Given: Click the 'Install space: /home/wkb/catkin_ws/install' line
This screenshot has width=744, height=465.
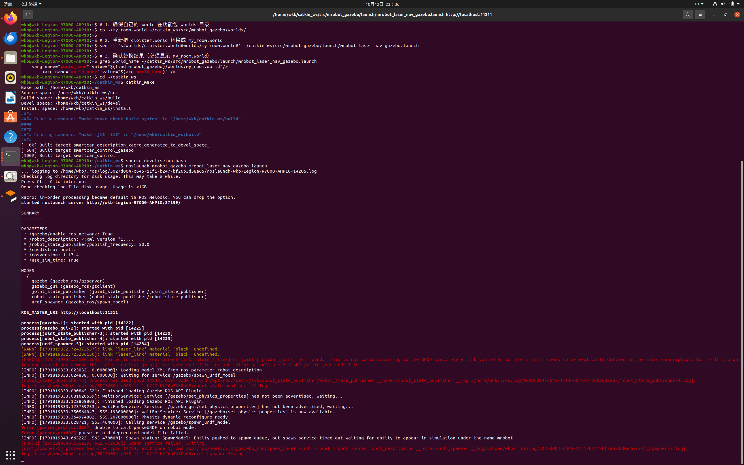Looking at the screenshot, I should (x=76, y=109).
